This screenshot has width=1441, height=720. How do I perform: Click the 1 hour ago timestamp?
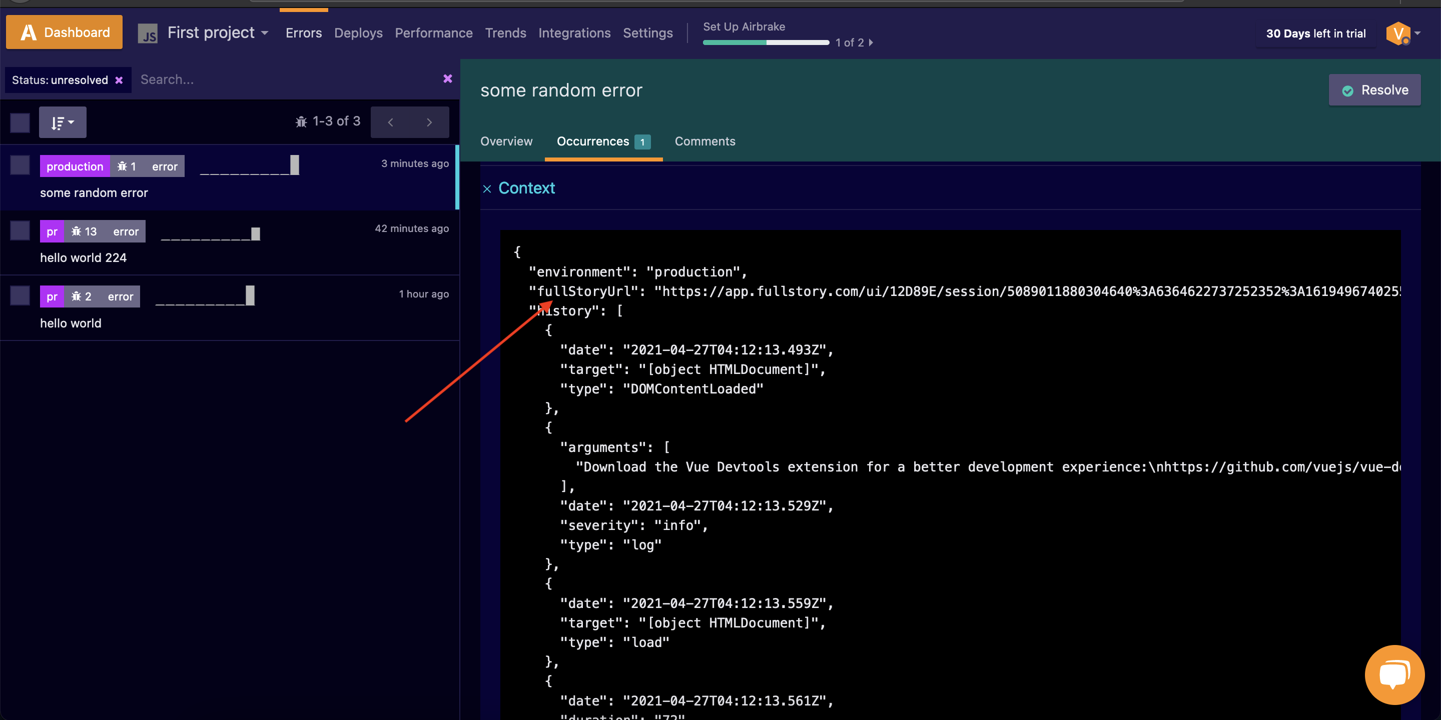[x=423, y=294]
